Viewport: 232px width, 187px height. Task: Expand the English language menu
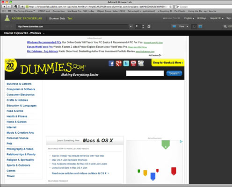coord(189,18)
